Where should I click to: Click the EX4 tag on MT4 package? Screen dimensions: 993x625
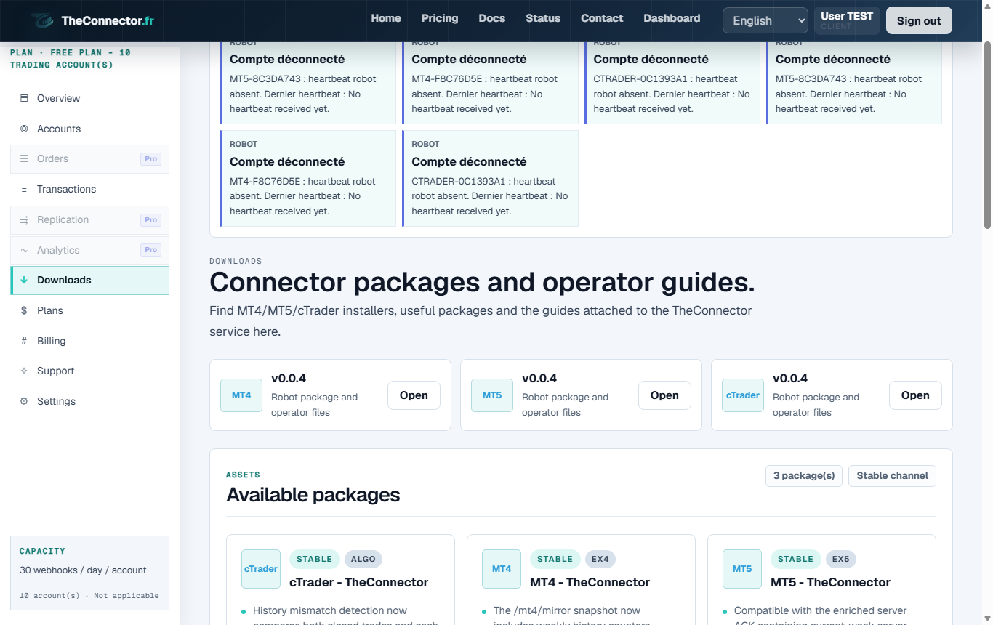point(600,559)
